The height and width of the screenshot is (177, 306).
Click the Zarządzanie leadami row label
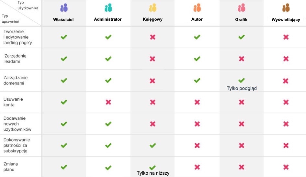coord(15,59)
